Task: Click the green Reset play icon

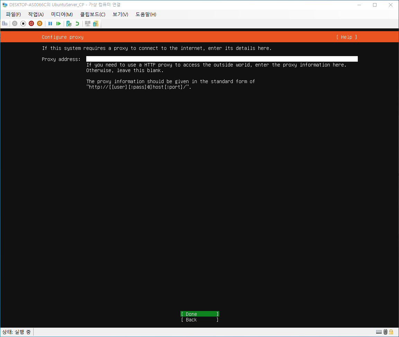Action: [59, 24]
